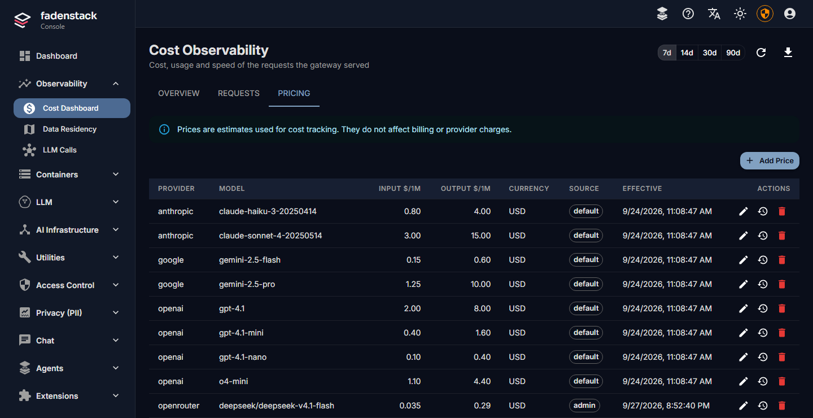Click the Provider column header
This screenshot has width=813, height=418.
coord(176,189)
